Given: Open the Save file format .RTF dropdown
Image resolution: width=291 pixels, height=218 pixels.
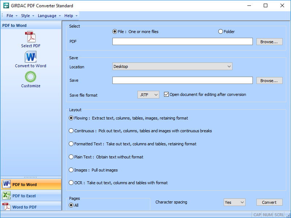Looking at the screenshot, I should point(148,95).
